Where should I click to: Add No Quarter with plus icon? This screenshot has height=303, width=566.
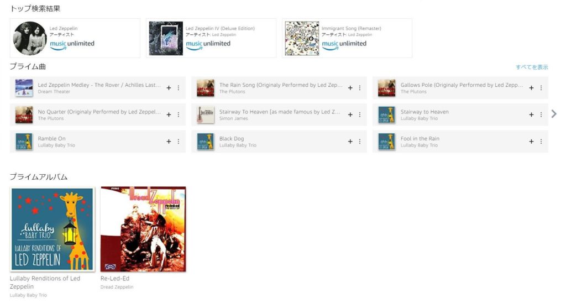pyautogui.click(x=169, y=114)
